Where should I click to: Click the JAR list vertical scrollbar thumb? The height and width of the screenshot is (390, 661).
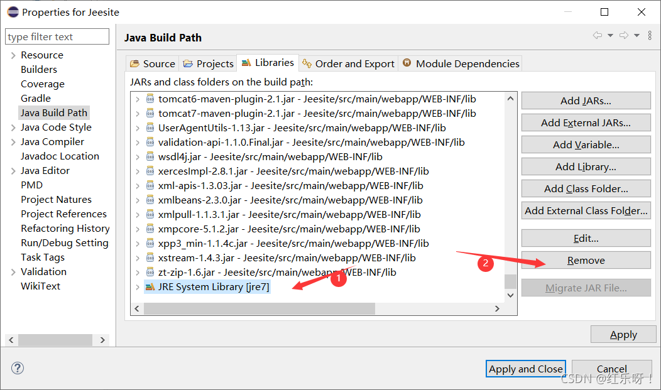point(510,281)
